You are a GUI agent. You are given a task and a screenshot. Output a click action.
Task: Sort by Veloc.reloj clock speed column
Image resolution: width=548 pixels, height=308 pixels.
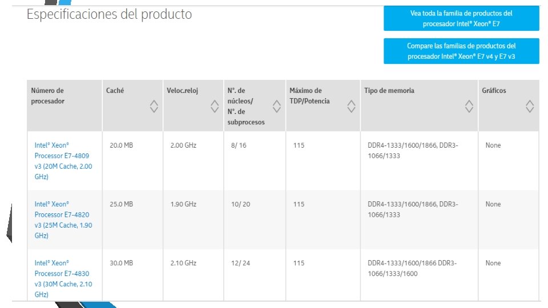215,106
